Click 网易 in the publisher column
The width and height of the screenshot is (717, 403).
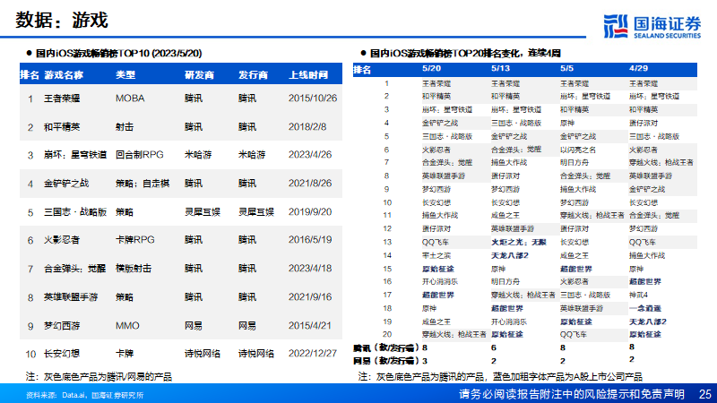[x=247, y=326]
